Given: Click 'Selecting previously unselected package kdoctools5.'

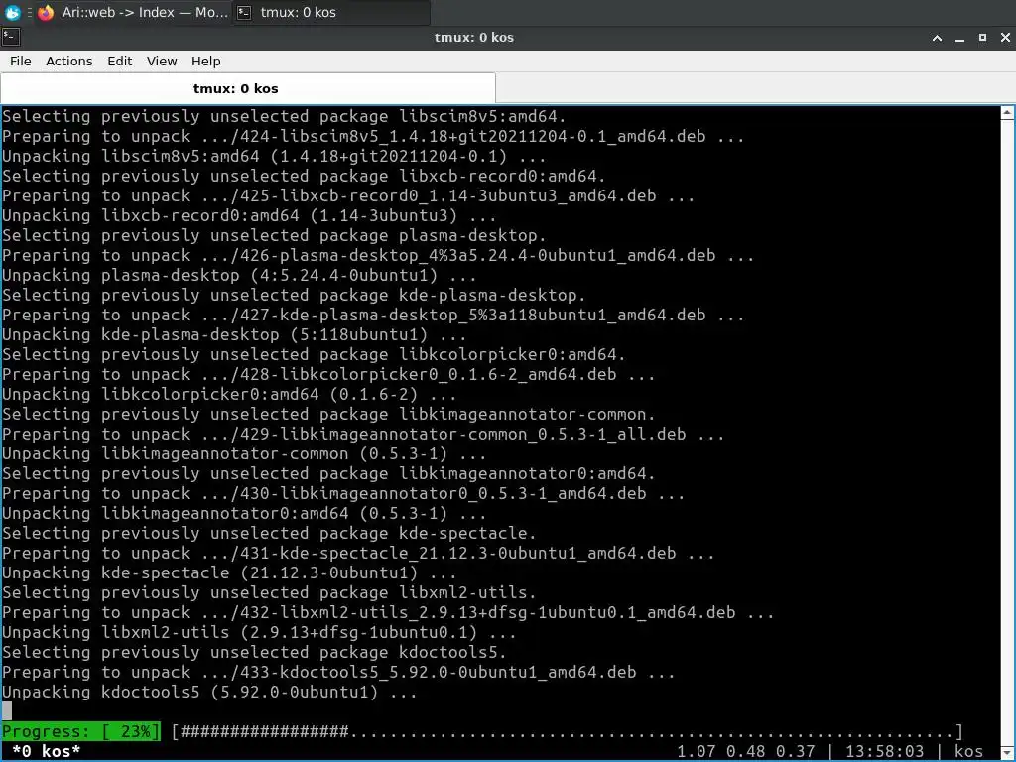Looking at the screenshot, I should coord(254,653).
